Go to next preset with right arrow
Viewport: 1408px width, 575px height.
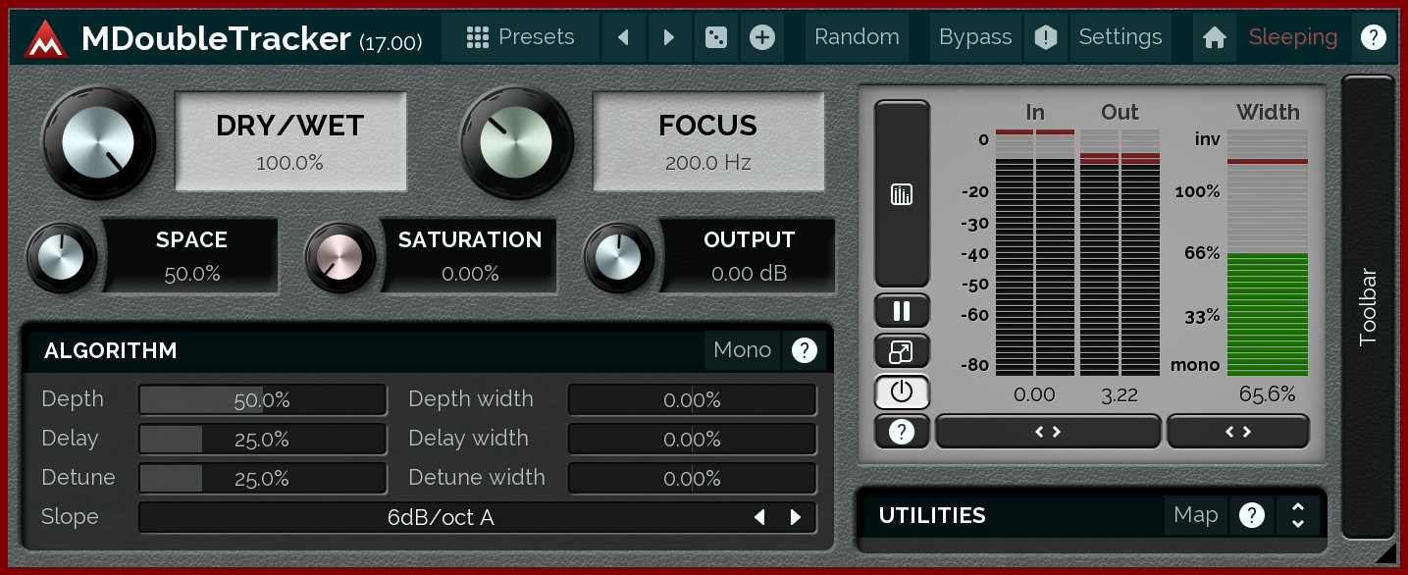[669, 37]
